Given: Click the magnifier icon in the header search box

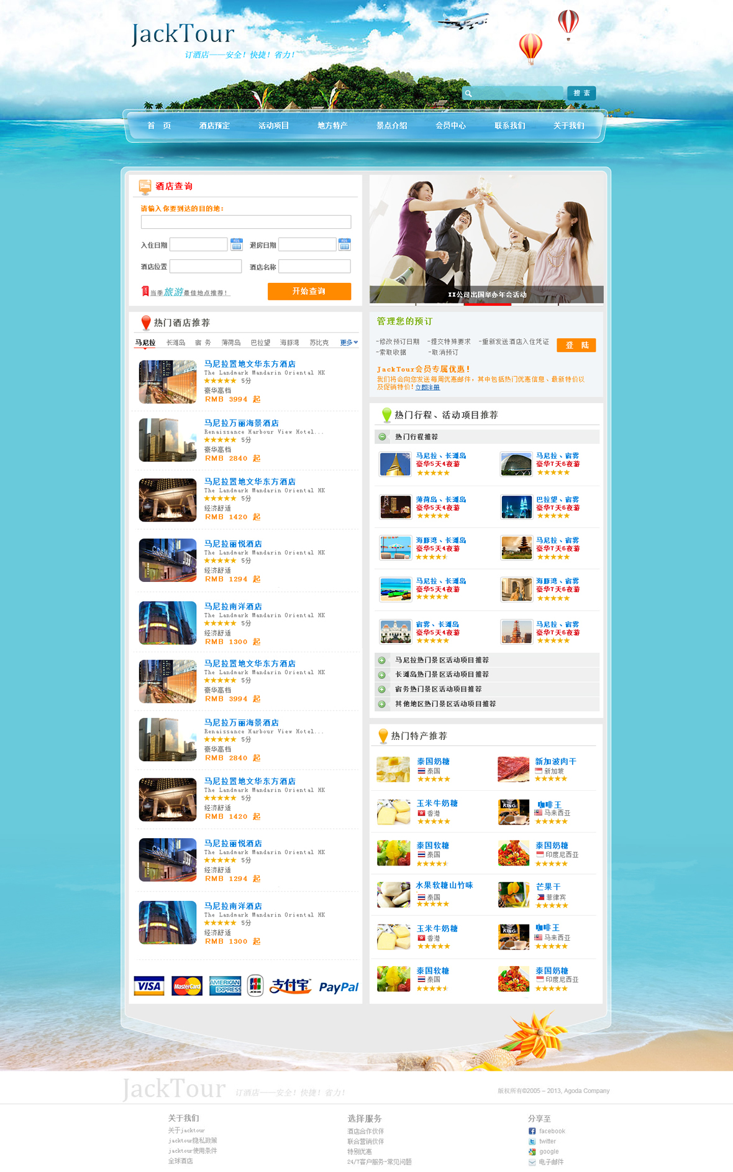Looking at the screenshot, I should (x=468, y=93).
